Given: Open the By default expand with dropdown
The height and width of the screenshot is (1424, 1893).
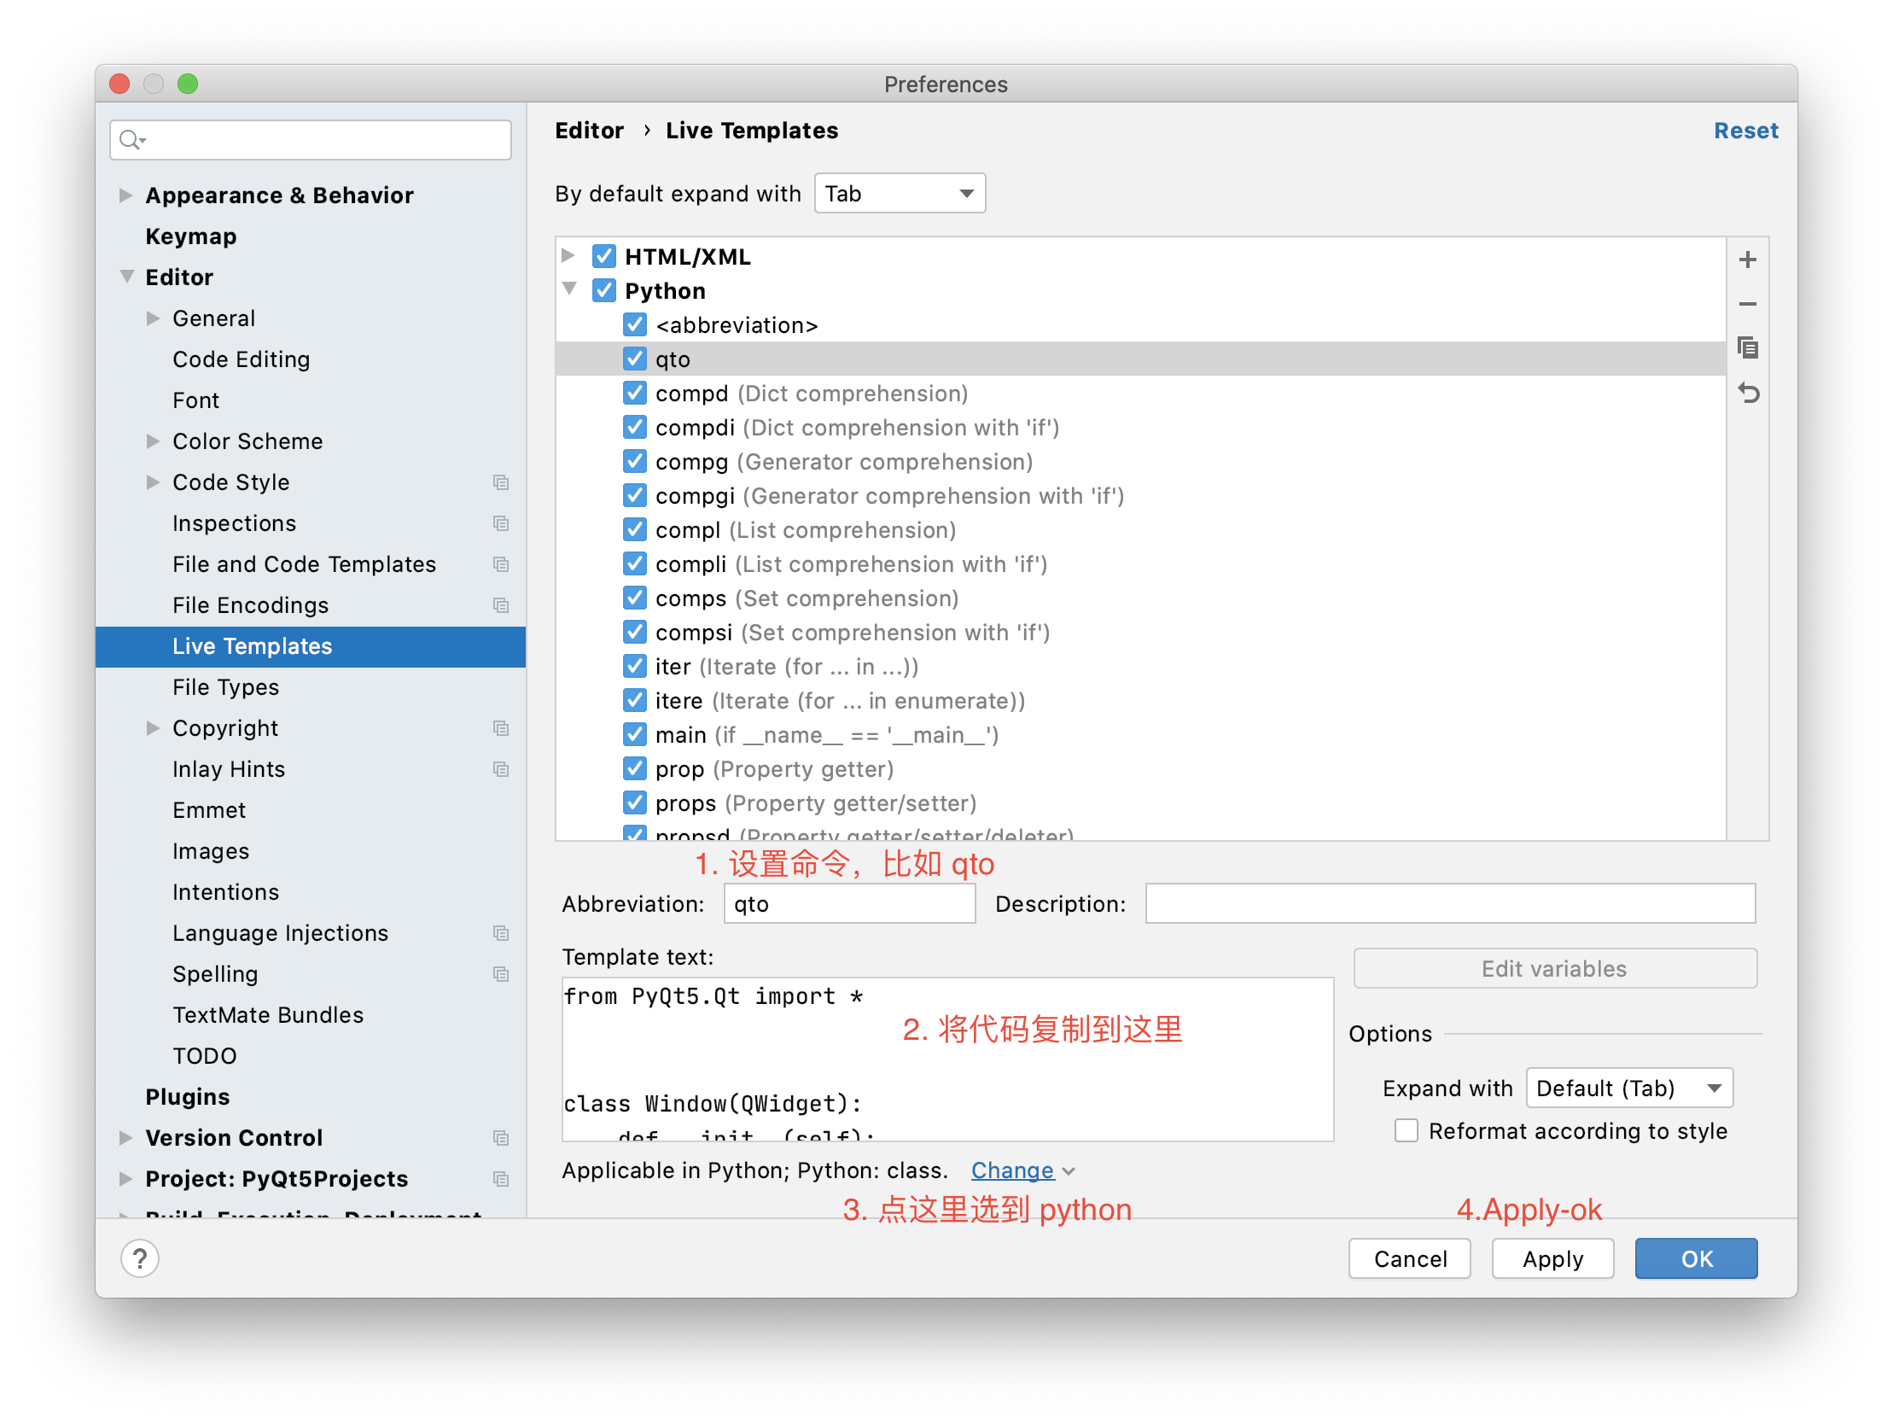Looking at the screenshot, I should [x=900, y=194].
